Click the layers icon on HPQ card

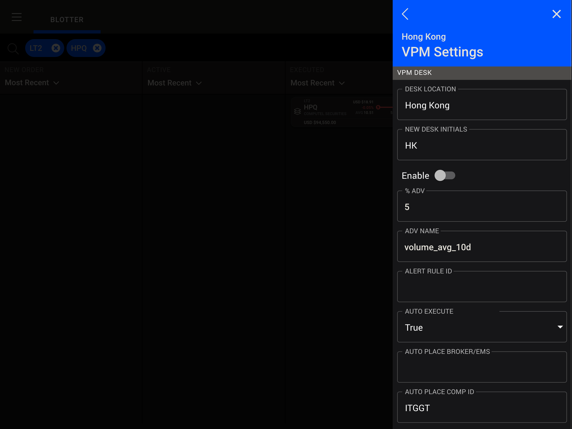297,112
